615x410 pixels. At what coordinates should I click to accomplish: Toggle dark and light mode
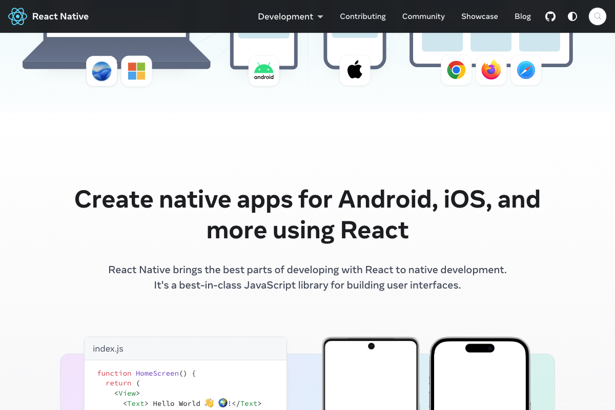[x=572, y=16]
